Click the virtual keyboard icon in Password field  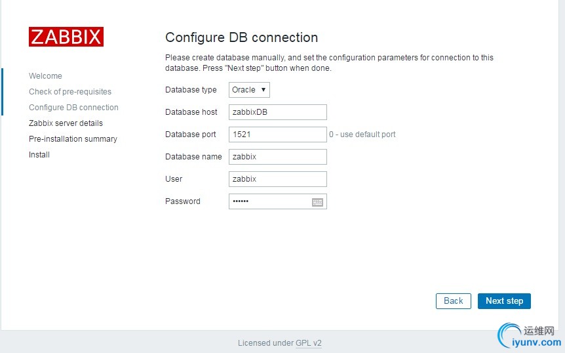[318, 202]
